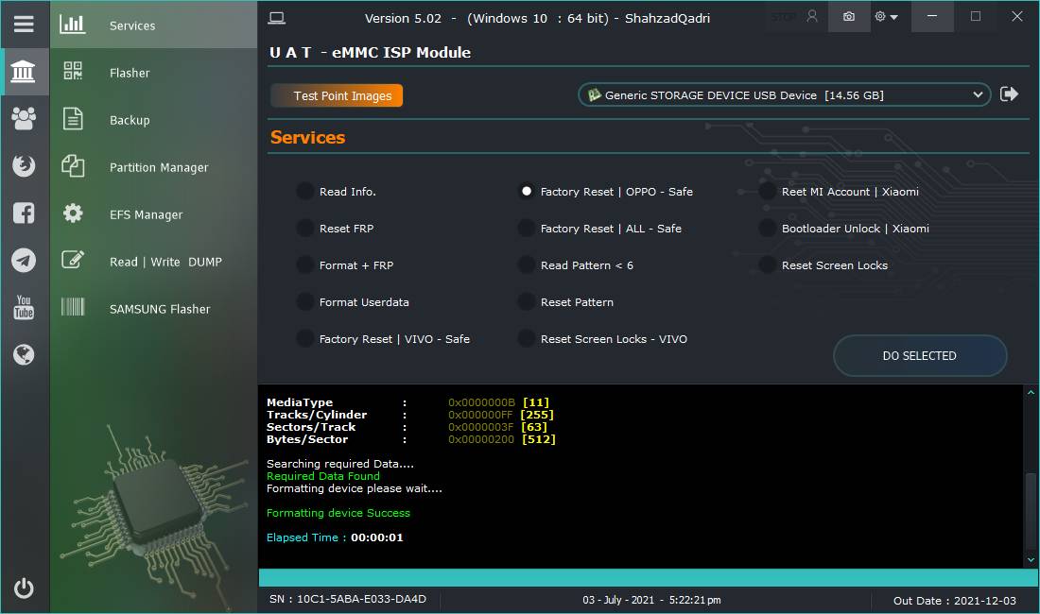
Task: Open the settings gear dropdown arrow
Action: click(x=894, y=17)
